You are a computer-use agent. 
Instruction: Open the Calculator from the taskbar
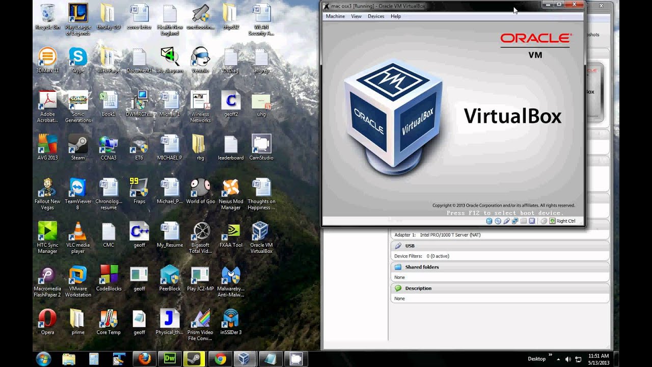pyautogui.click(x=94, y=359)
